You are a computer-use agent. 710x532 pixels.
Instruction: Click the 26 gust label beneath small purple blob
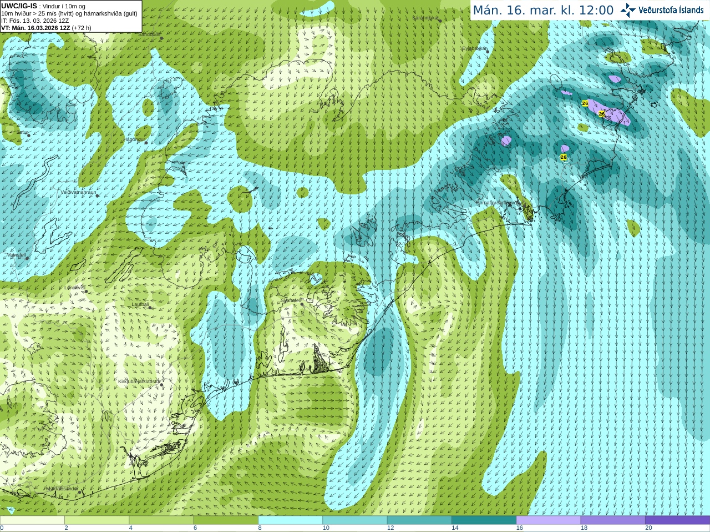564,157
